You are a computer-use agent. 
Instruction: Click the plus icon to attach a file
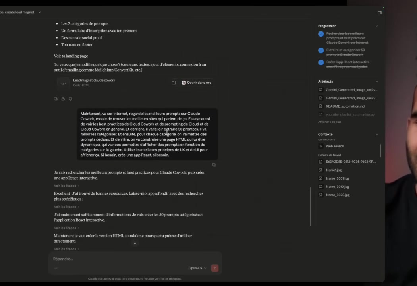click(x=56, y=268)
